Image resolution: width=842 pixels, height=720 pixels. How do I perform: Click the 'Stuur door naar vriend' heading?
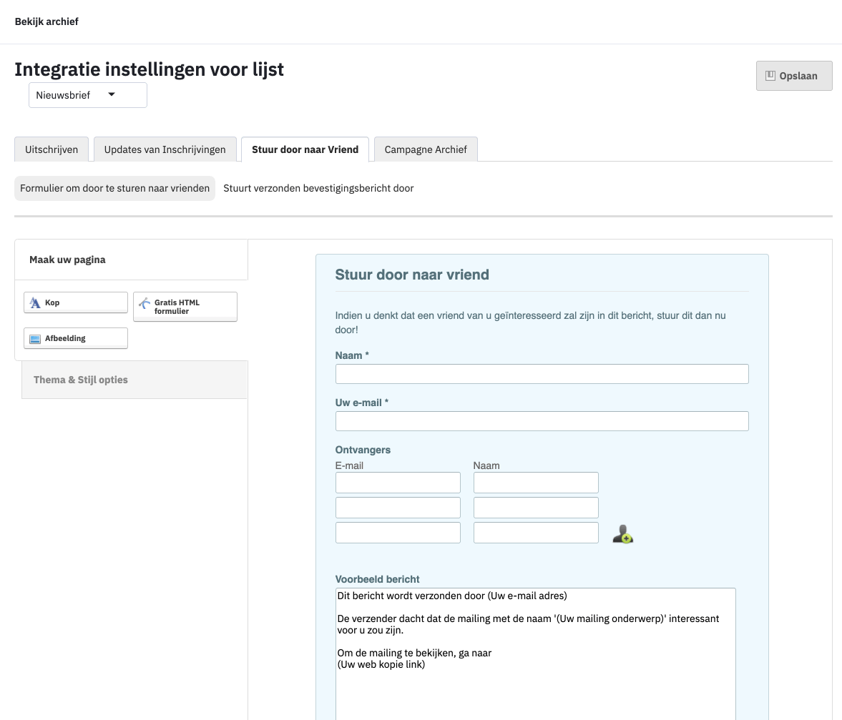[x=412, y=275]
